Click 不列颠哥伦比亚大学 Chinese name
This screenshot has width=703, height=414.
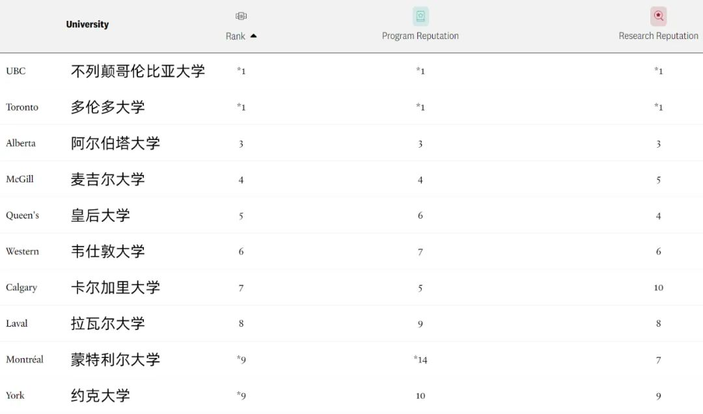[137, 71]
